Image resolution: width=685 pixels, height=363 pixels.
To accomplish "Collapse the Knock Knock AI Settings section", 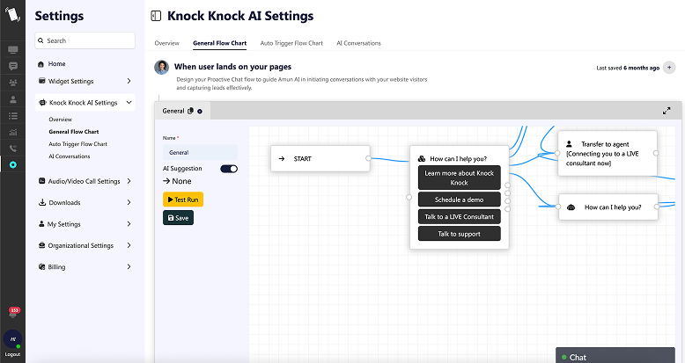I will pyautogui.click(x=129, y=103).
